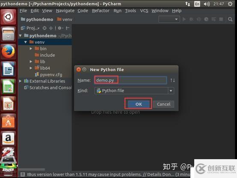The width and height of the screenshot is (237, 178).
Task: Open the Amazon launcher icon
Action: [x=8, y=139]
